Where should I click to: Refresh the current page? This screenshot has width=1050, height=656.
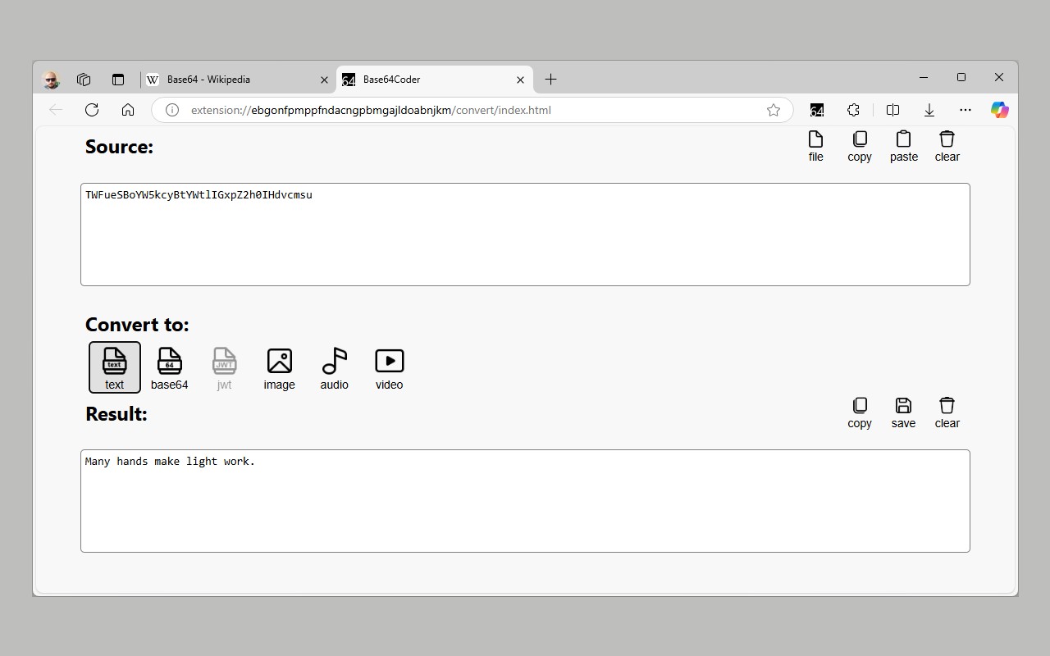pos(92,110)
